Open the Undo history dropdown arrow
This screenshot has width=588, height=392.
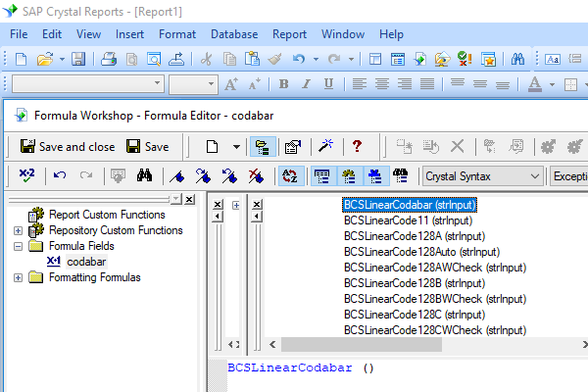tap(316, 59)
